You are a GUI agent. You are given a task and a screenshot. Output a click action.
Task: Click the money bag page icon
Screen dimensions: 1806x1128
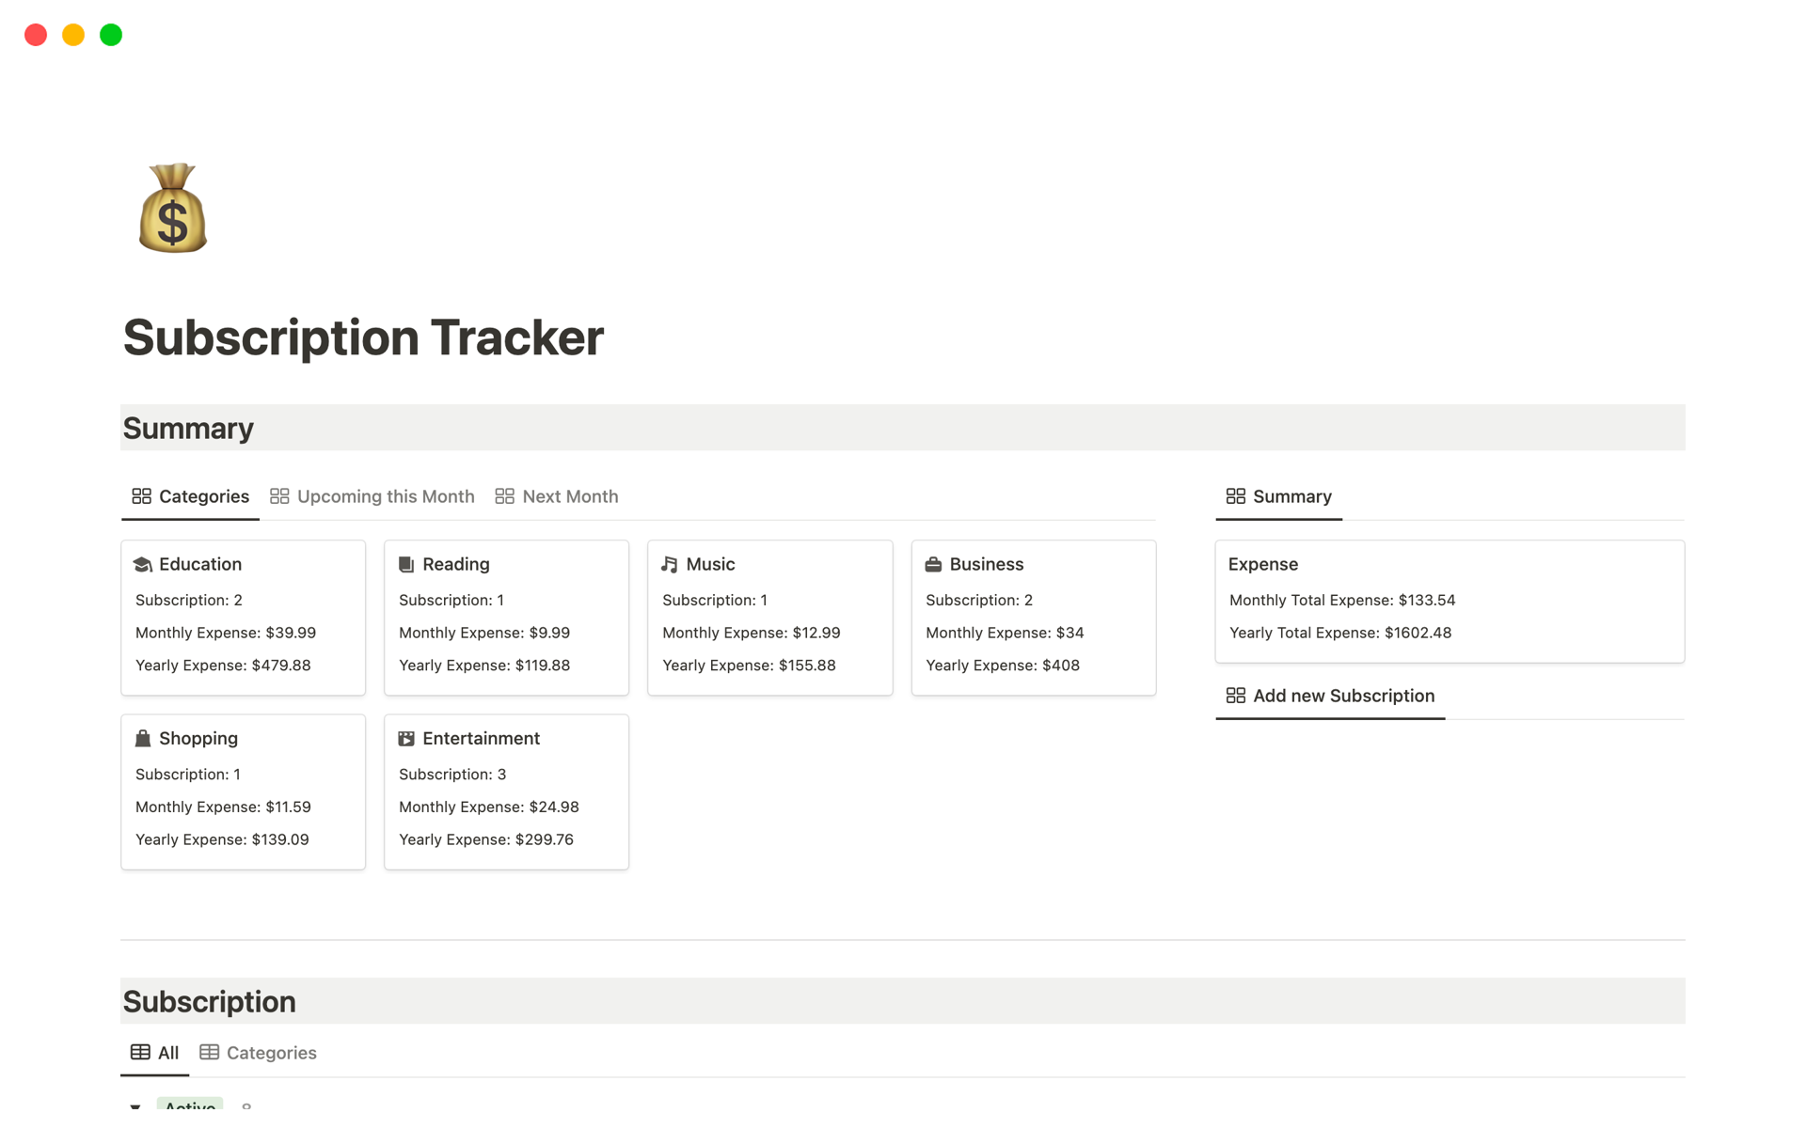point(173,209)
